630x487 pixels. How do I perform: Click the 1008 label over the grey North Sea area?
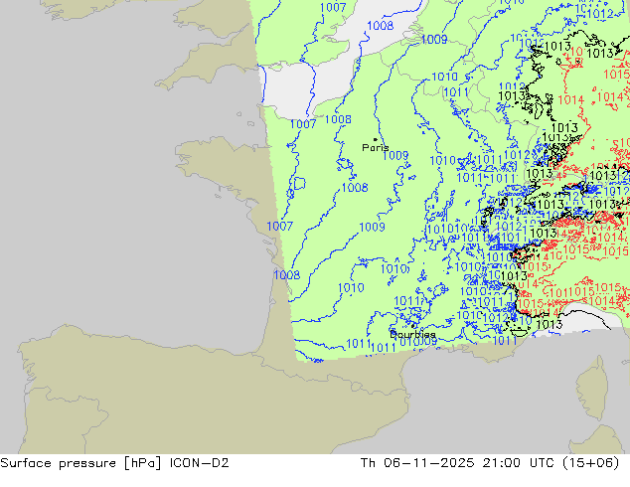[x=381, y=25]
